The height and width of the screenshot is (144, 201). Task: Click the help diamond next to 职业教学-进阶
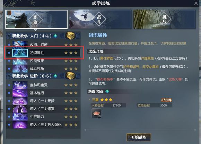point(55,76)
